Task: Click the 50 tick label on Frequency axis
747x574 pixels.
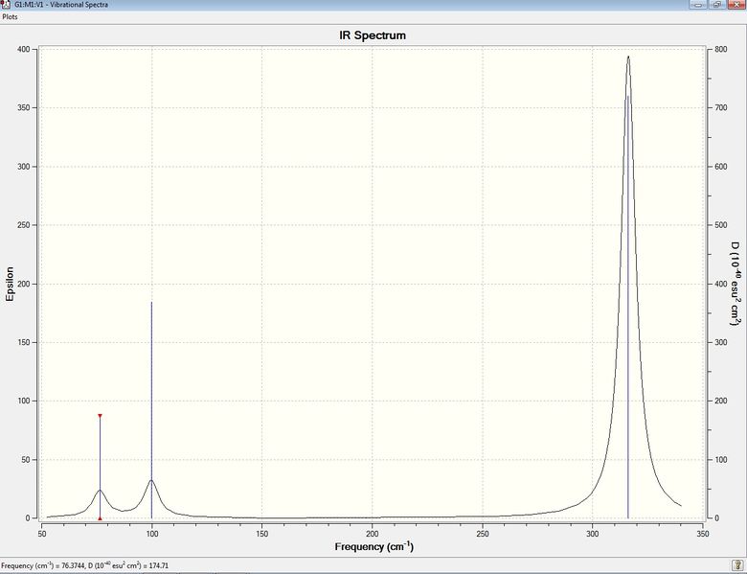Action: [42, 534]
